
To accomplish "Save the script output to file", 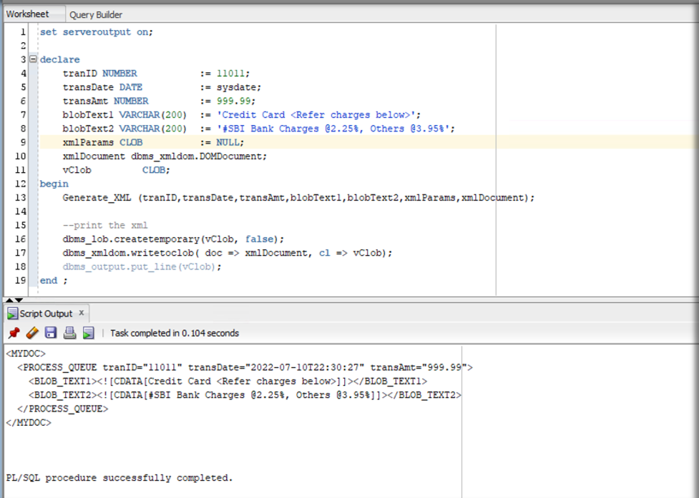I will [51, 333].
